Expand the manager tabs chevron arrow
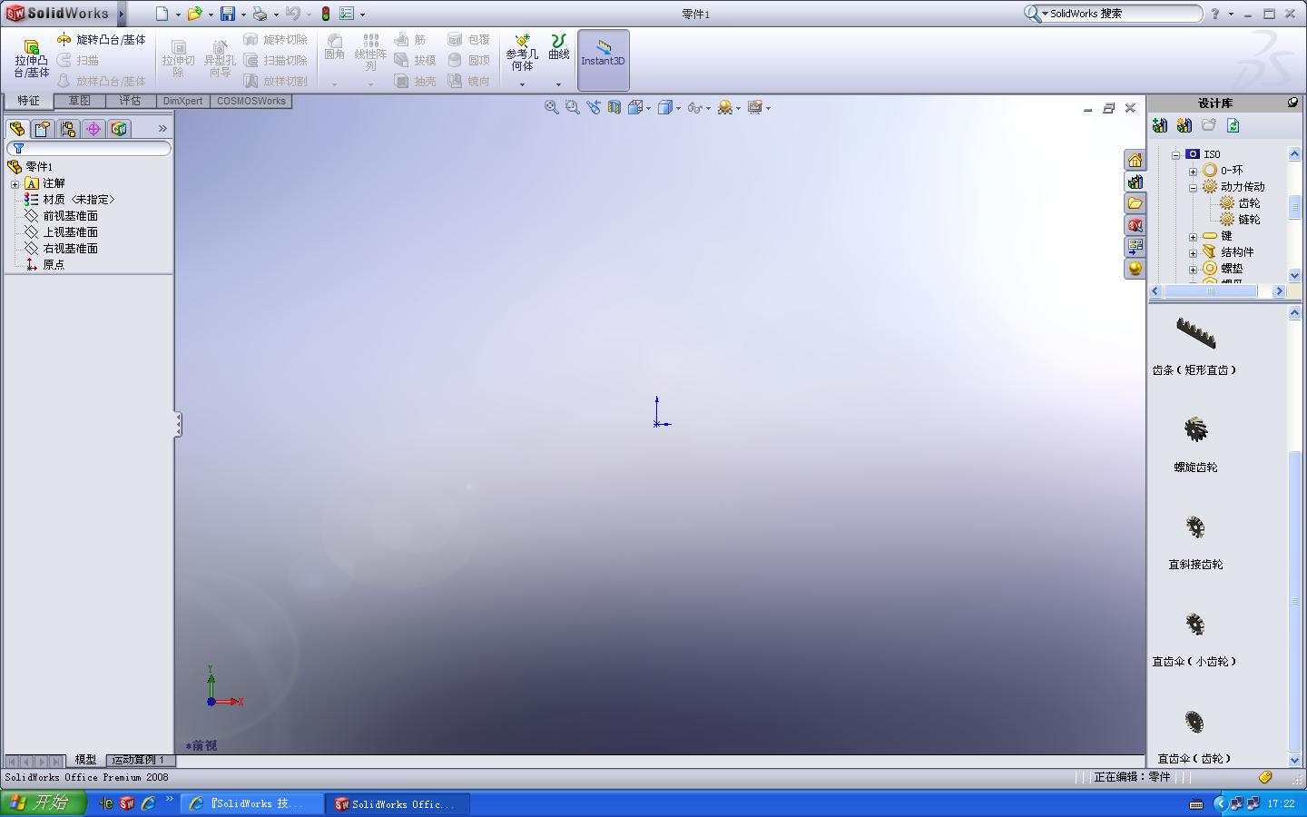Image resolution: width=1307 pixels, height=817 pixels. point(162,129)
